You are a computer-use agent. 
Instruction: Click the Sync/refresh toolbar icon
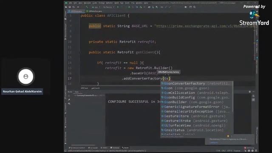coord(74,7)
